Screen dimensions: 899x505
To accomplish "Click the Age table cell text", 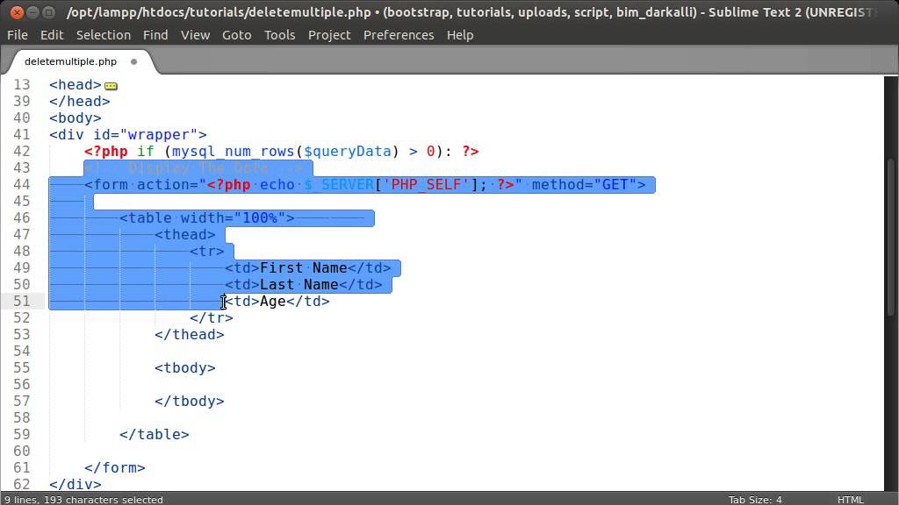I will point(273,302).
